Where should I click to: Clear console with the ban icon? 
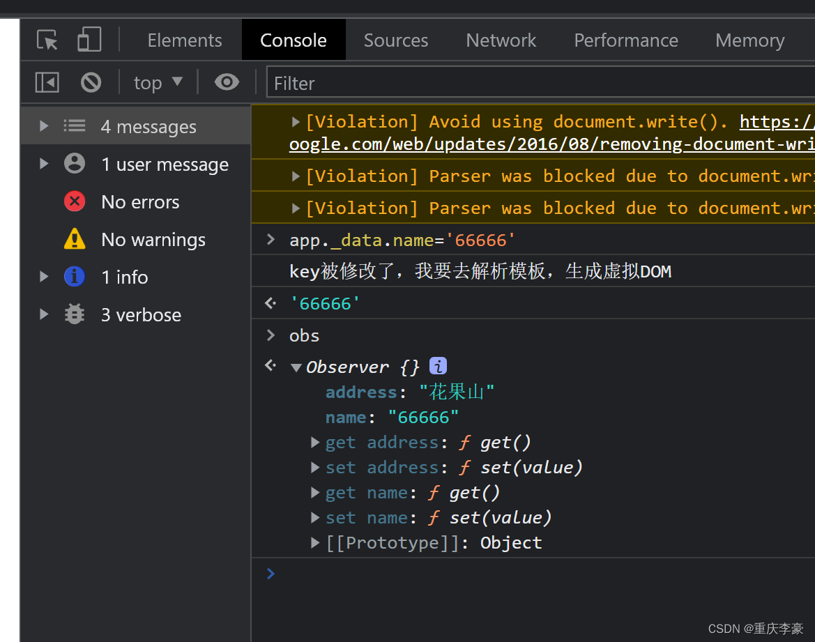click(91, 82)
